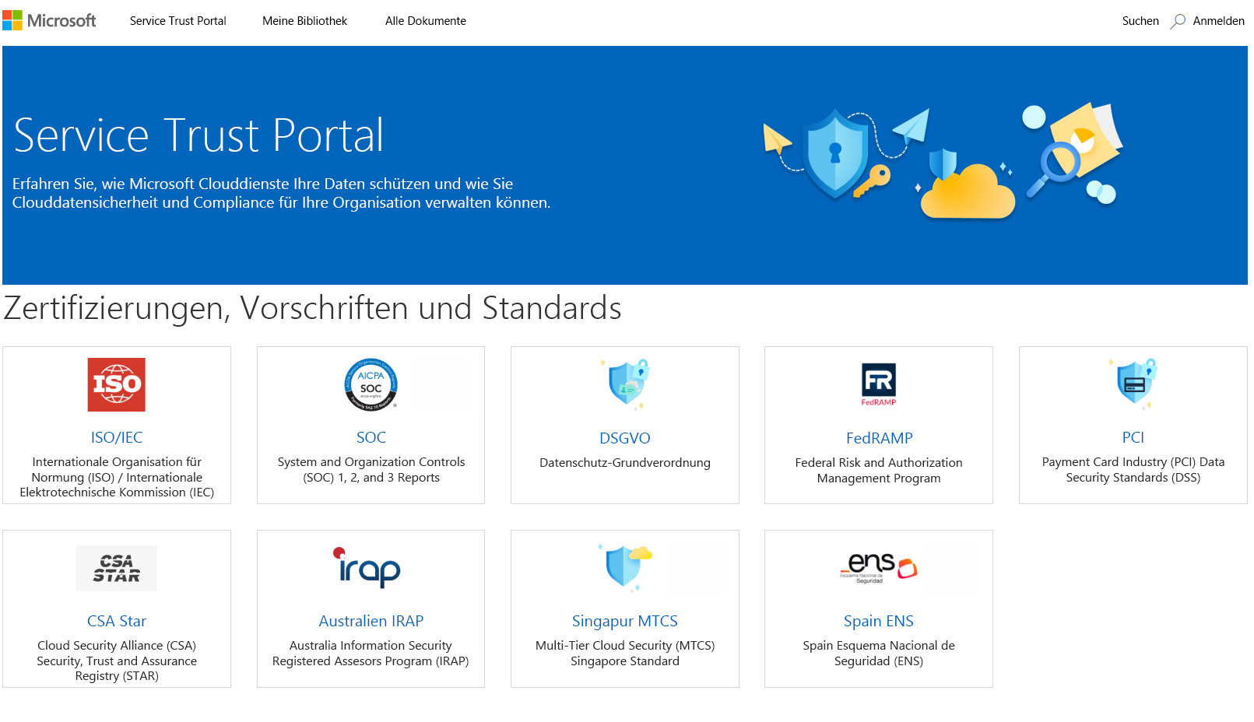The image size is (1254, 722).
Task: Open the CSA Star link
Action: [x=117, y=621]
